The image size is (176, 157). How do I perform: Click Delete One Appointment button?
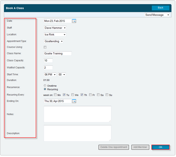click(x=114, y=147)
